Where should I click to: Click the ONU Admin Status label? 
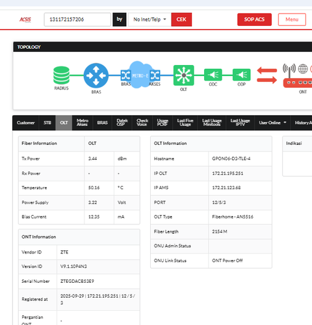click(x=172, y=246)
